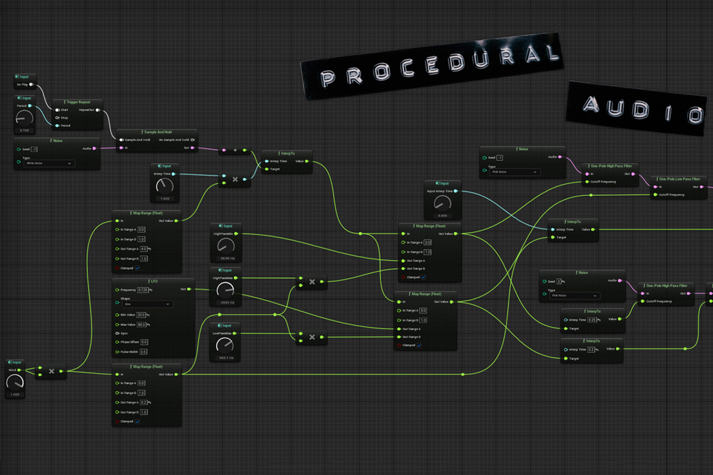The image size is (713, 475).
Task: Toggle Clamped in Map Range left of Pink Noise Seed 2
Action: point(419,345)
